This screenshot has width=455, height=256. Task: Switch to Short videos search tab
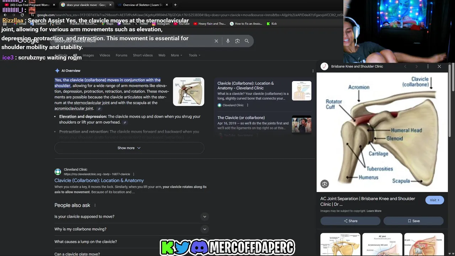point(143,55)
